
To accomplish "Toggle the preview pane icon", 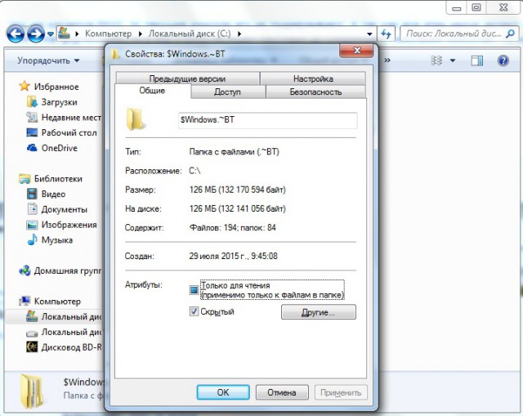I will point(476,60).
